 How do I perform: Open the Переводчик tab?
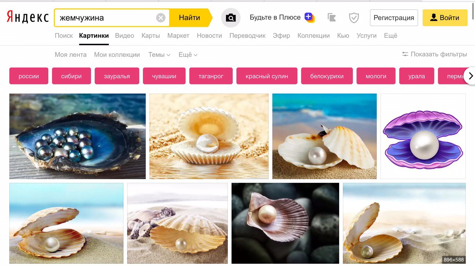248,36
